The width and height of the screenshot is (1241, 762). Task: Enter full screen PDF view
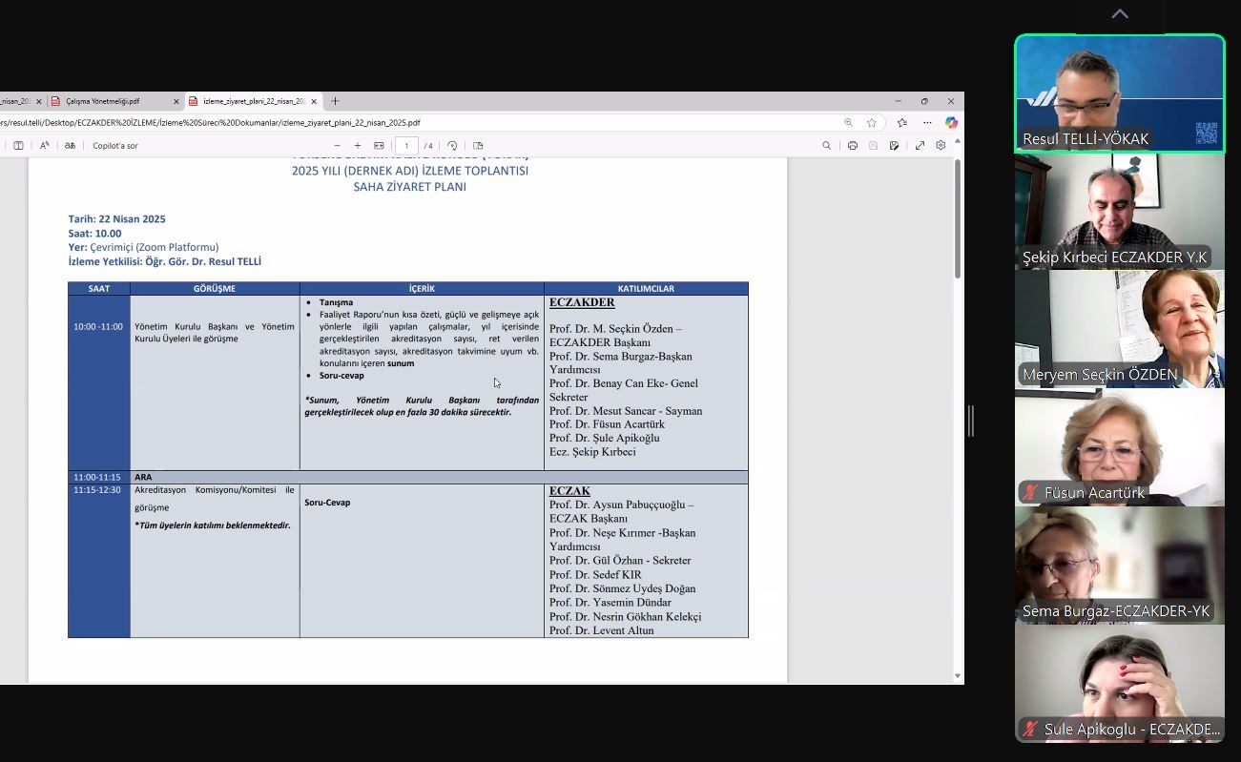pos(920,146)
